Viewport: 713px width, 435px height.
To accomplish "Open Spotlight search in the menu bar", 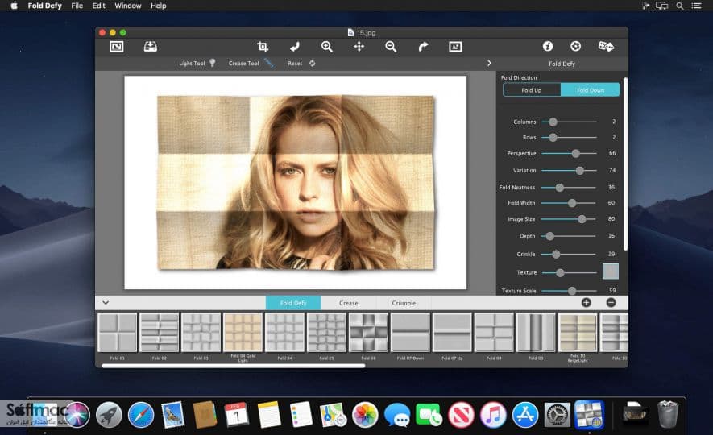I will (679, 6).
